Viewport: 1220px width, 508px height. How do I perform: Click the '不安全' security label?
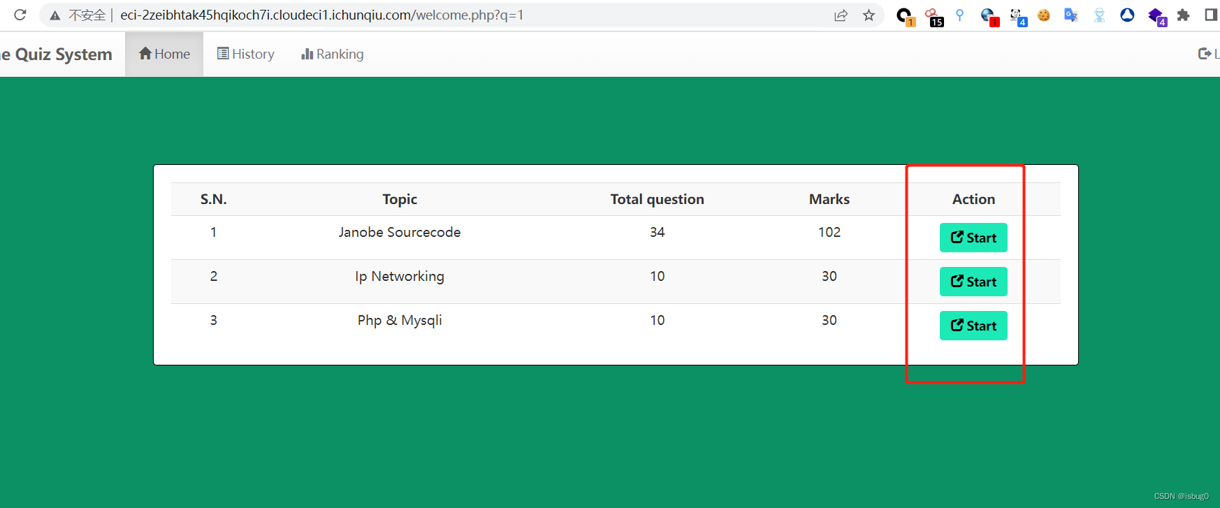[x=87, y=15]
